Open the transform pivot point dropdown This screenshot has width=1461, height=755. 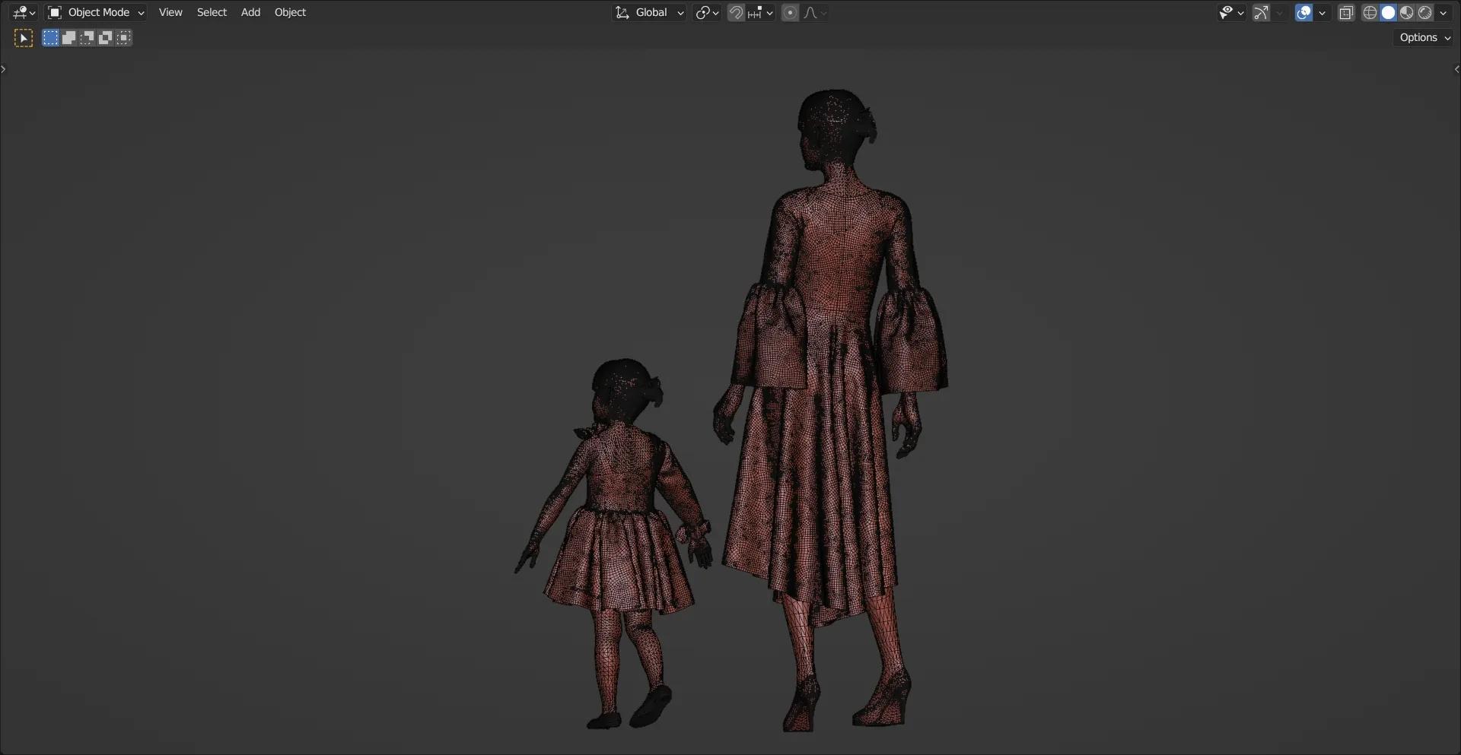(707, 12)
